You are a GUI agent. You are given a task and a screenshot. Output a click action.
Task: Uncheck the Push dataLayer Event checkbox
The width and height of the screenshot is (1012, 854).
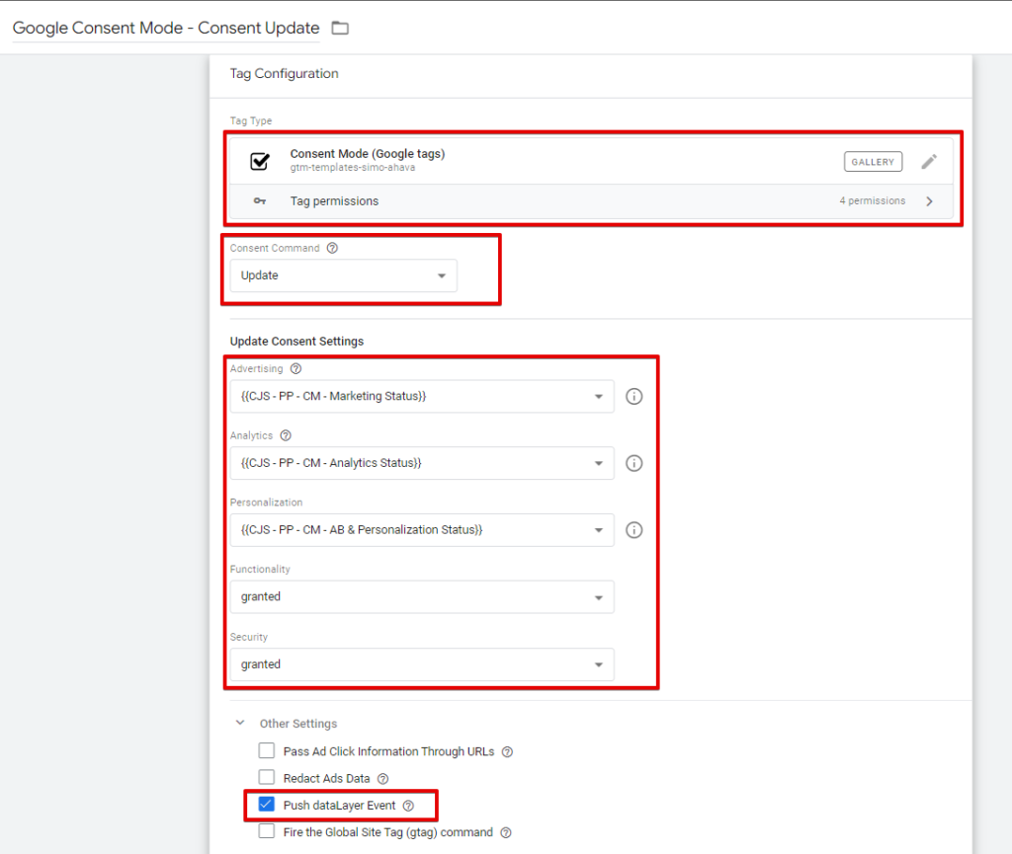(267, 805)
